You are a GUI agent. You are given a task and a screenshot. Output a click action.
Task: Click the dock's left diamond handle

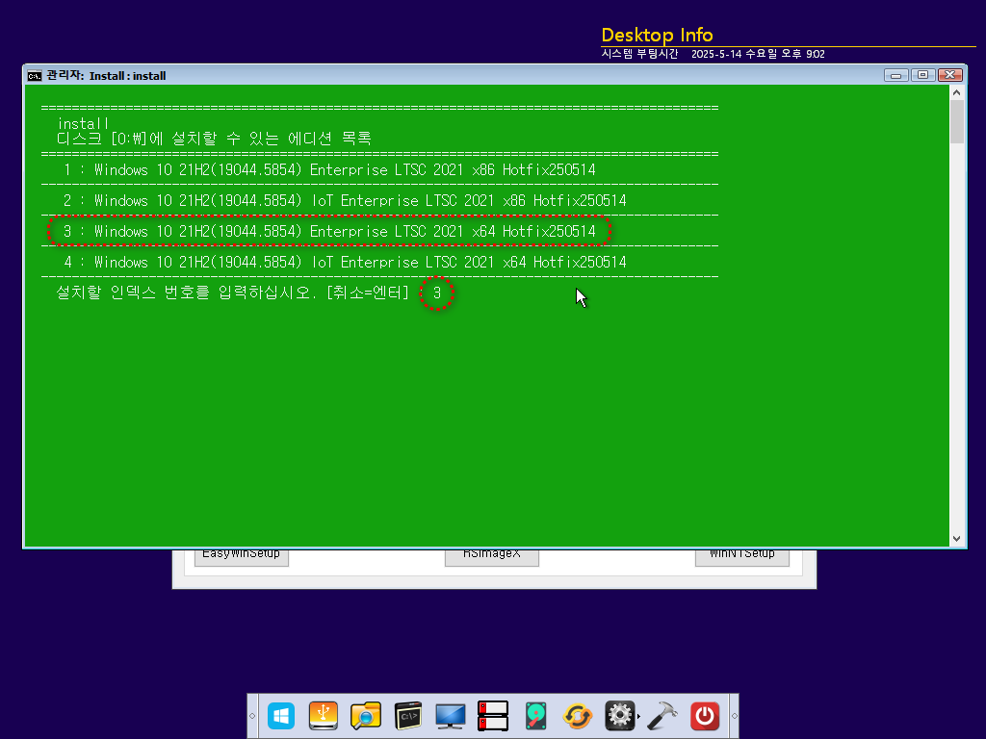pos(252,716)
